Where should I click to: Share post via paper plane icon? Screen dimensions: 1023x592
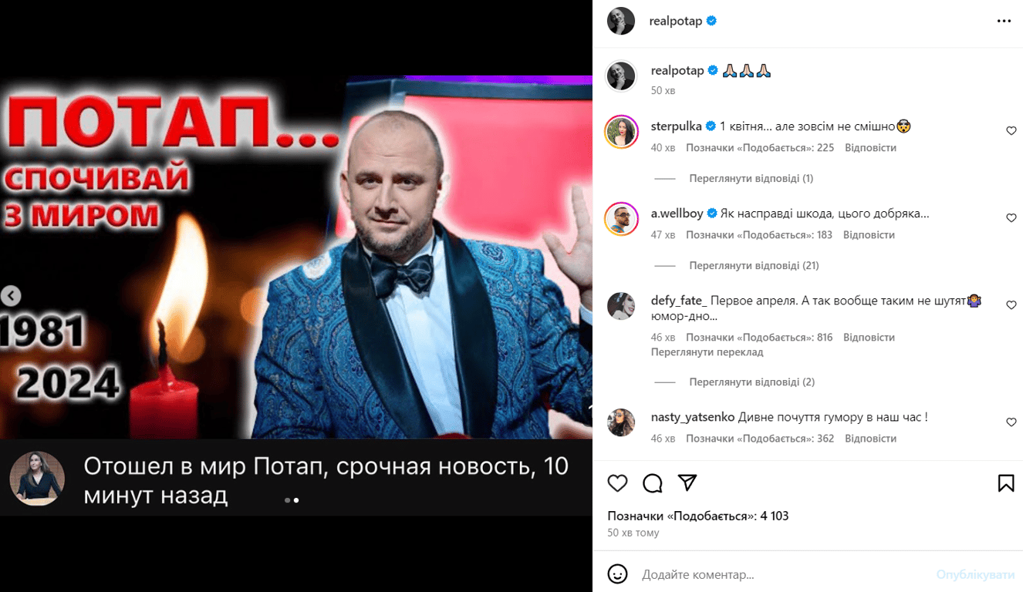point(687,483)
